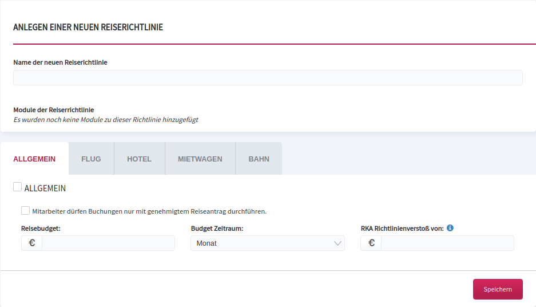
Task: Click the label 'Module der Reiserrichtlinie'
Action: click(54, 110)
